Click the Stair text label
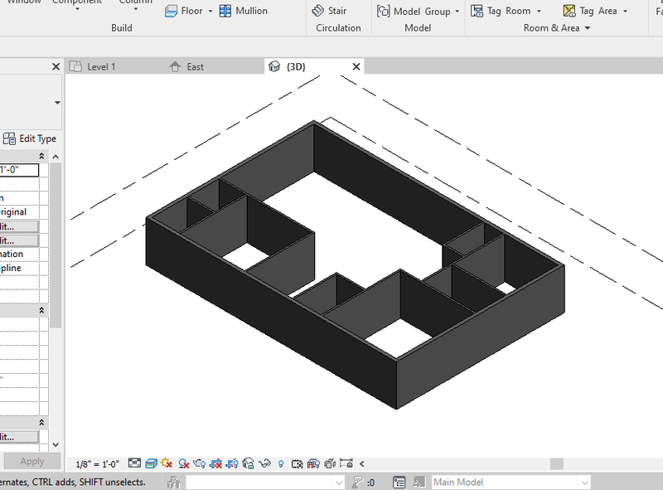Screen dimensions: 663x490 (337, 11)
